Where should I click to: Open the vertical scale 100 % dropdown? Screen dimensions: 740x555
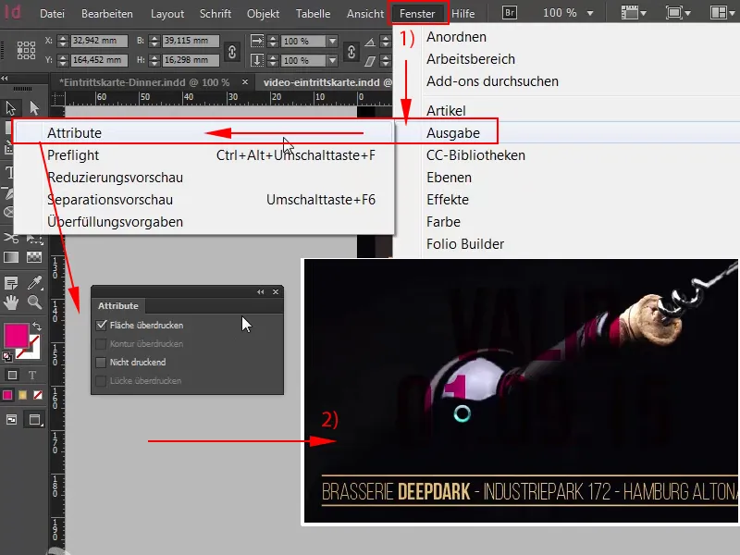pos(333,60)
